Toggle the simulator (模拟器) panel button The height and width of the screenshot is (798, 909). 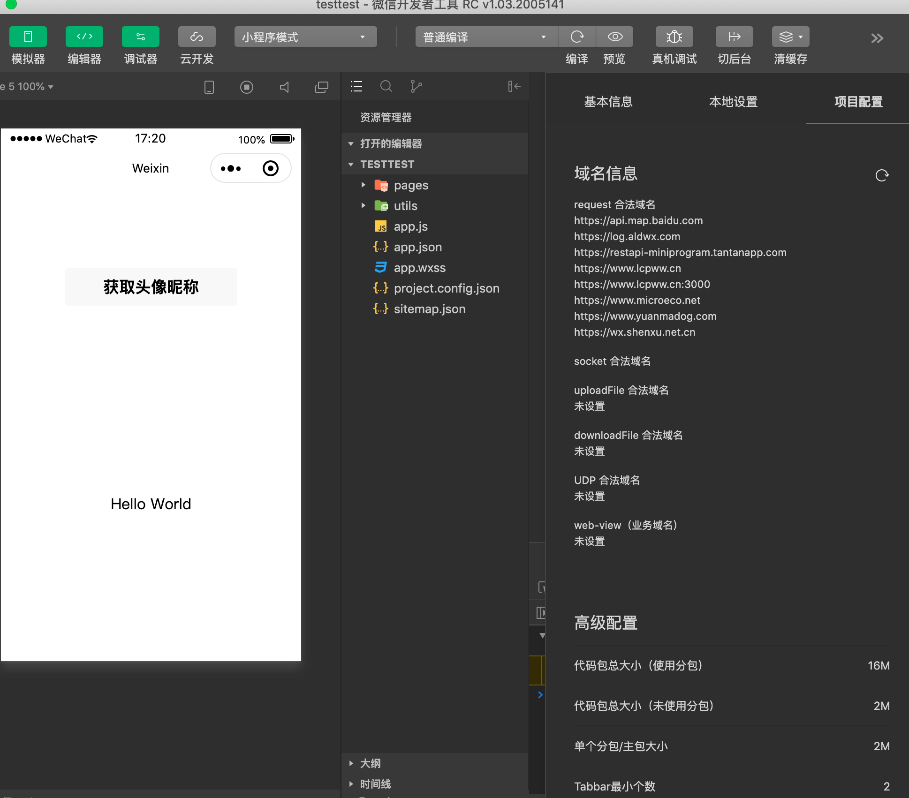(x=28, y=37)
